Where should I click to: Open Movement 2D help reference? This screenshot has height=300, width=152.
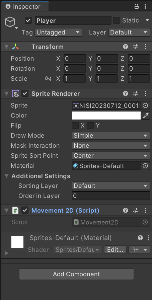[x=126, y=211]
